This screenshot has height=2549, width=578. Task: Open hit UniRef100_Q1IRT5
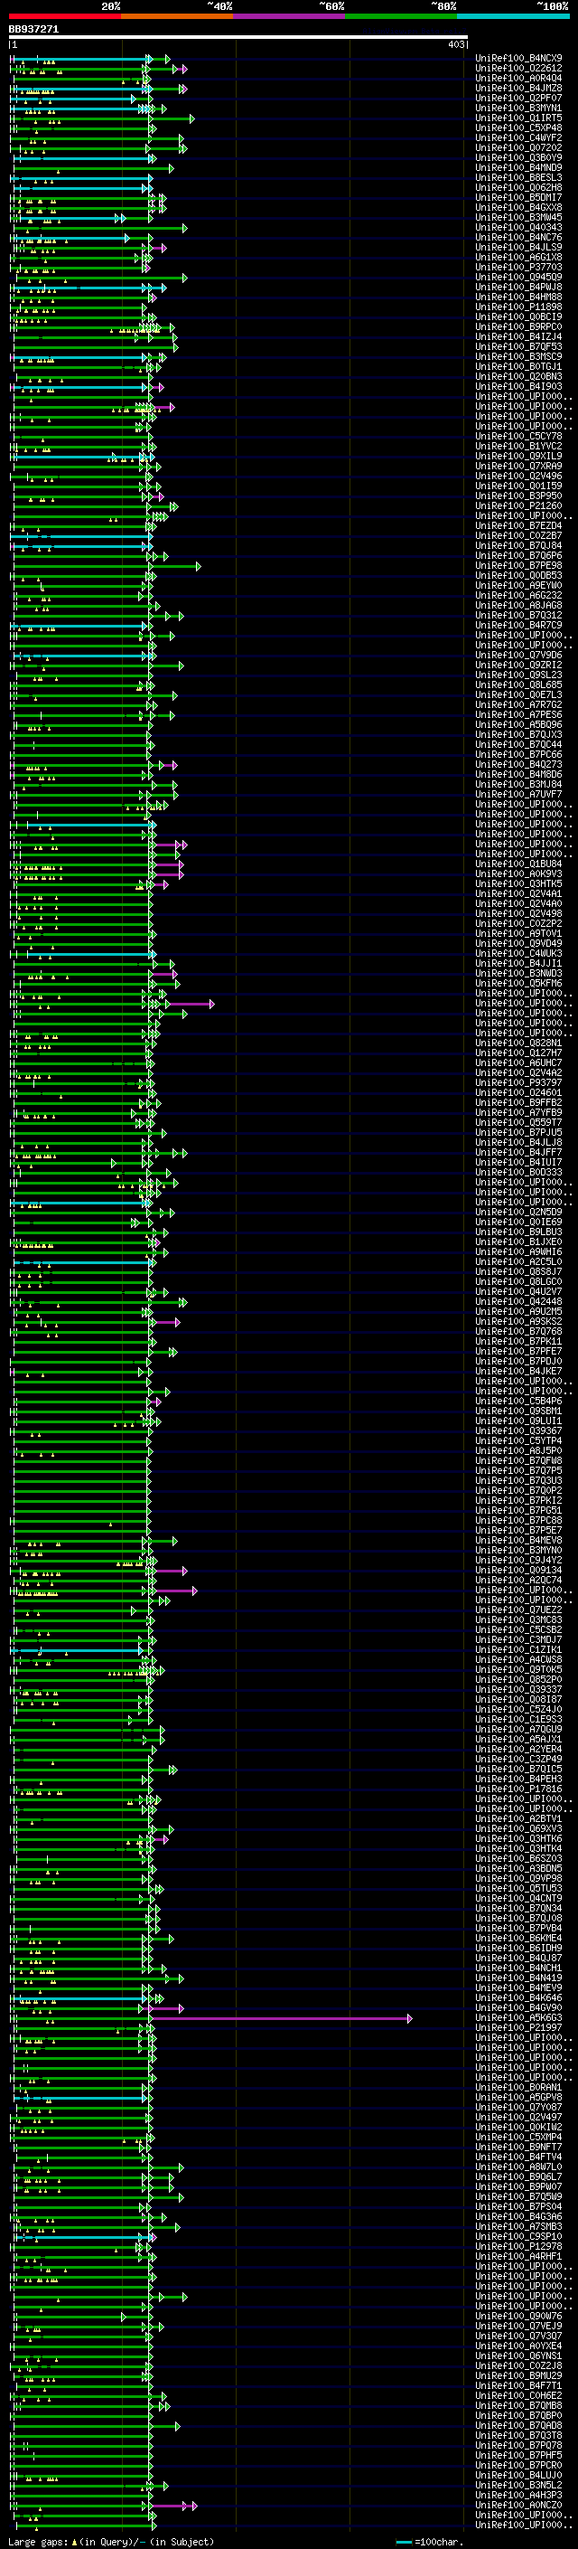(518, 118)
